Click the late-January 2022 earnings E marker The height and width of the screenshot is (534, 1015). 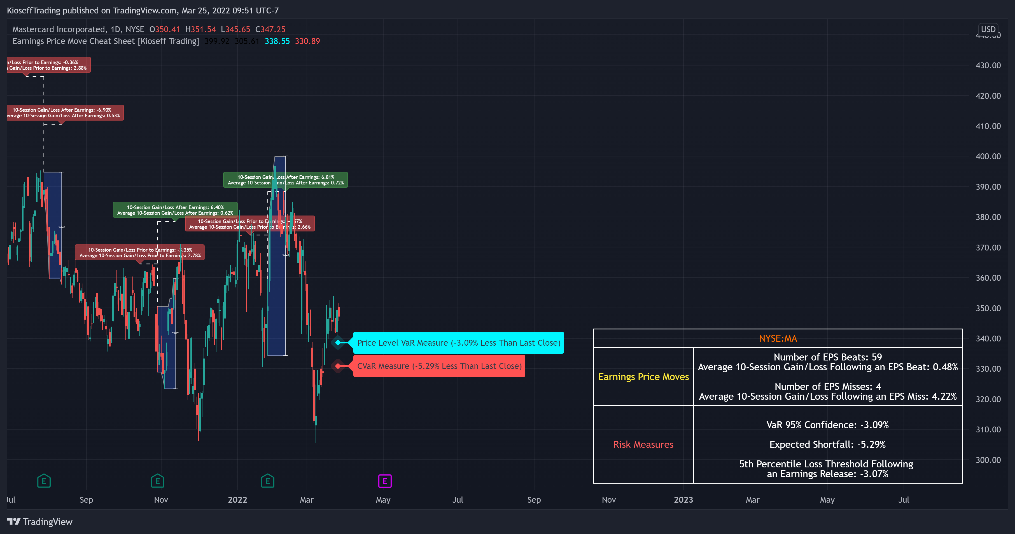(x=268, y=481)
